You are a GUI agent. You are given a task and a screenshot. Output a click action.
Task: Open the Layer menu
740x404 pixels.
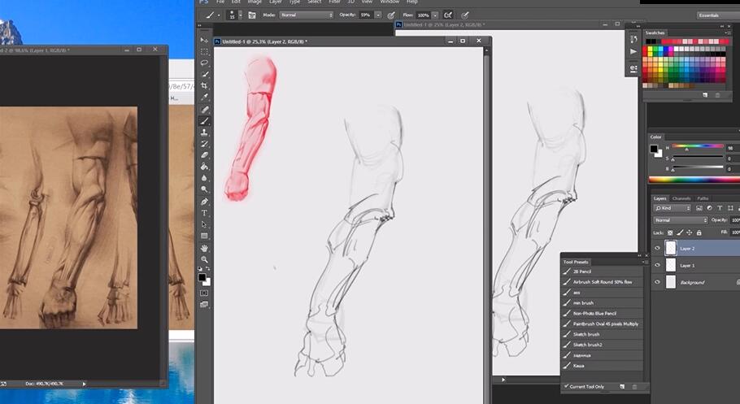[276, 2]
